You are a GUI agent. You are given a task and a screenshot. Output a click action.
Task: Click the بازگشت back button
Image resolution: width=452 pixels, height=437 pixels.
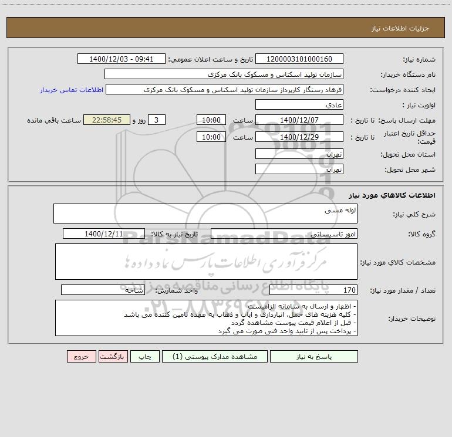(113, 357)
